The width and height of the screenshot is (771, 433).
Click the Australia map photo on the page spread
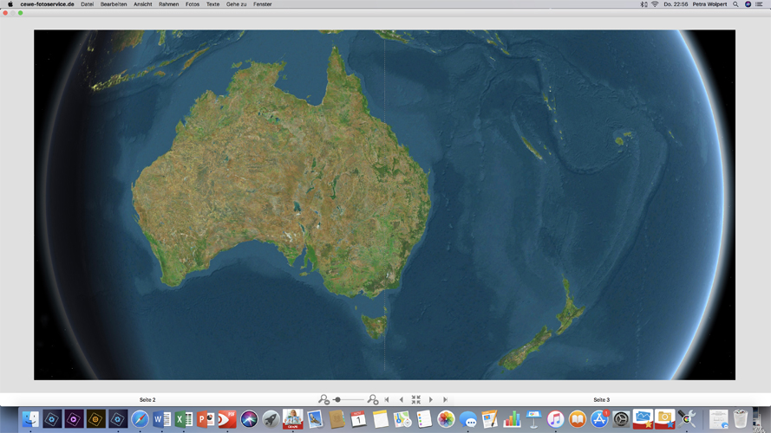point(384,204)
